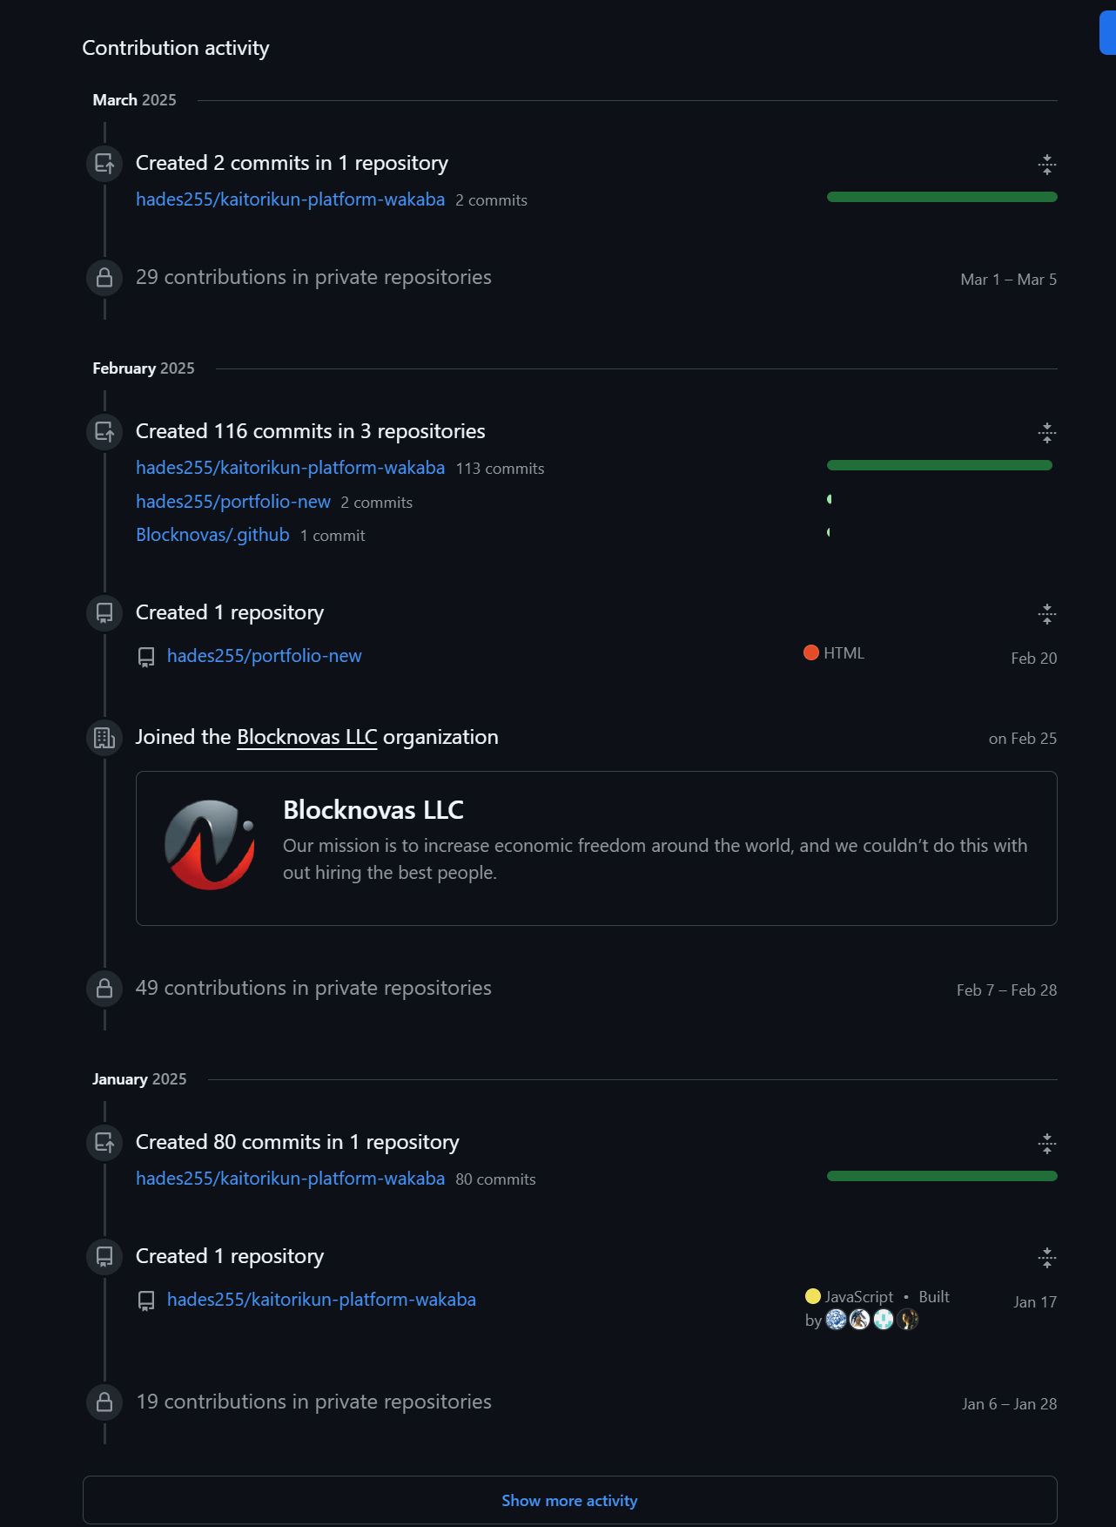This screenshot has height=1527, width=1116.
Task: Collapse the Created 80 commits section
Action: [x=1046, y=1144]
